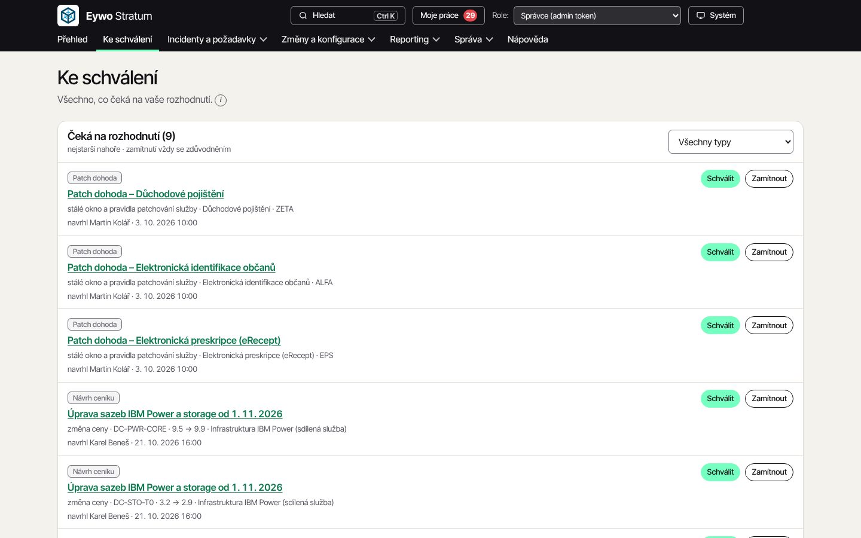This screenshot has width=861, height=538.
Task: Click the Eywo Stratum brand name
Action: click(x=119, y=16)
